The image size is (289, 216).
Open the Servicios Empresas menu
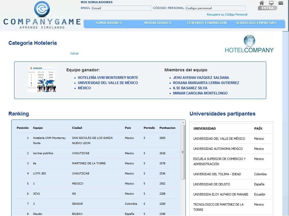pyautogui.click(x=256, y=23)
